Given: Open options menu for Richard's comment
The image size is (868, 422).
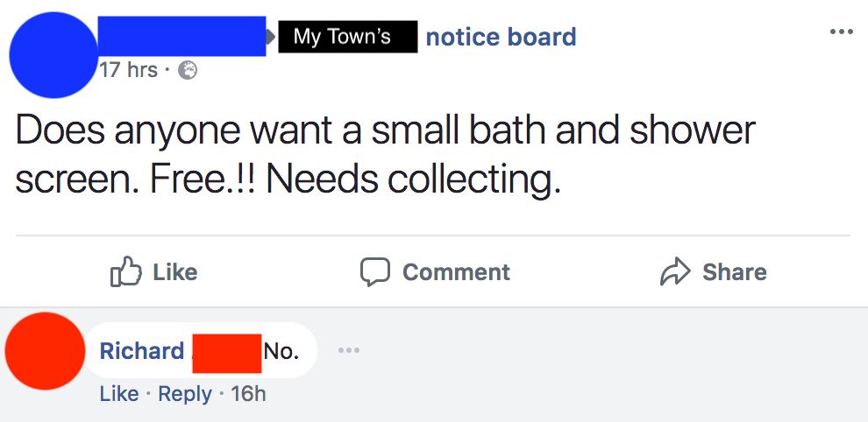Looking at the screenshot, I should coord(350,351).
